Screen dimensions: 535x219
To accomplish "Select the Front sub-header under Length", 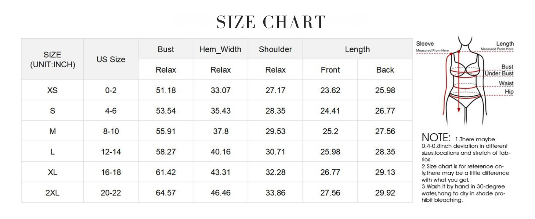I will [330, 70].
